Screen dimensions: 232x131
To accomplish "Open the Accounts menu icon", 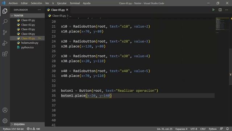I will 5,110.
